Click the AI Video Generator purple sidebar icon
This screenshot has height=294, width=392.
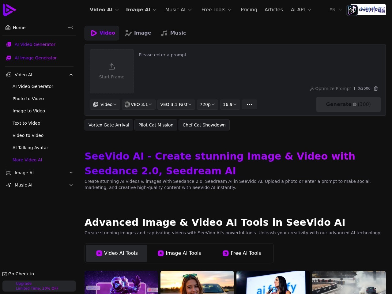click(9, 44)
